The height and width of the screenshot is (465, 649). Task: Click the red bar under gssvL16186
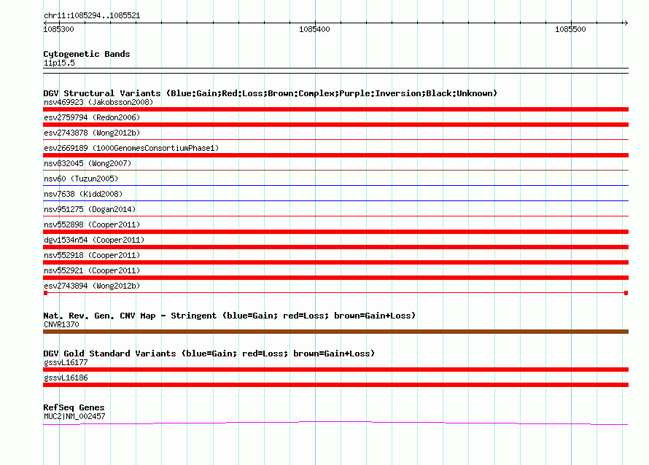(x=335, y=385)
